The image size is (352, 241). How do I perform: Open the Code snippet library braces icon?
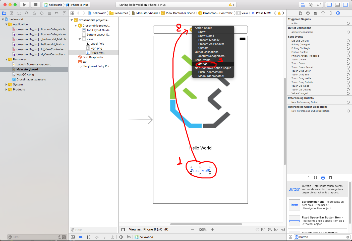tap(316, 178)
